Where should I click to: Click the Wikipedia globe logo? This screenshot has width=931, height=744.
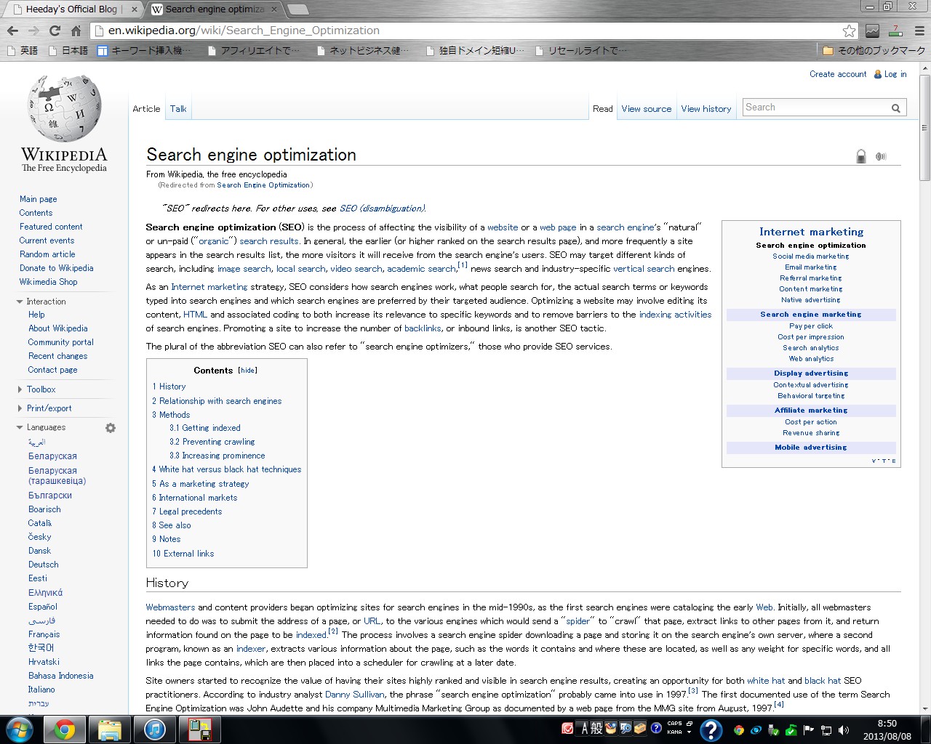click(x=64, y=108)
